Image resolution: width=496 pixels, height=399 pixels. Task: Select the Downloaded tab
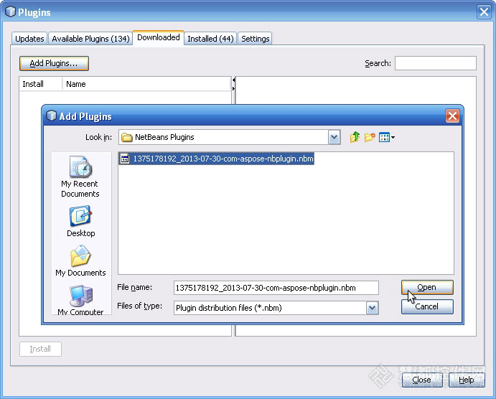[158, 37]
